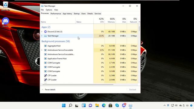The height and width of the screenshot is (109, 194).
Task: Open the Windows Start menu
Action: pyautogui.click(x=64, y=105)
